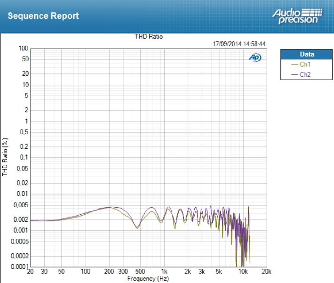Click the 20k tick on the frequency axis

[266, 273]
